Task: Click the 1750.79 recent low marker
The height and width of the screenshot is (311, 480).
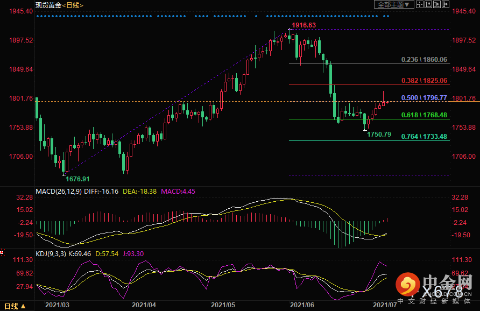Action: coord(378,134)
